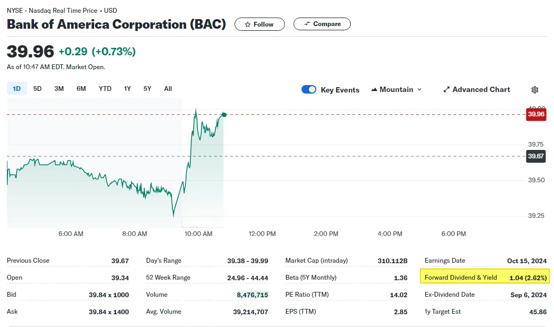Click the 10:00 AM axis label
The width and height of the screenshot is (554, 327).
coord(198,233)
